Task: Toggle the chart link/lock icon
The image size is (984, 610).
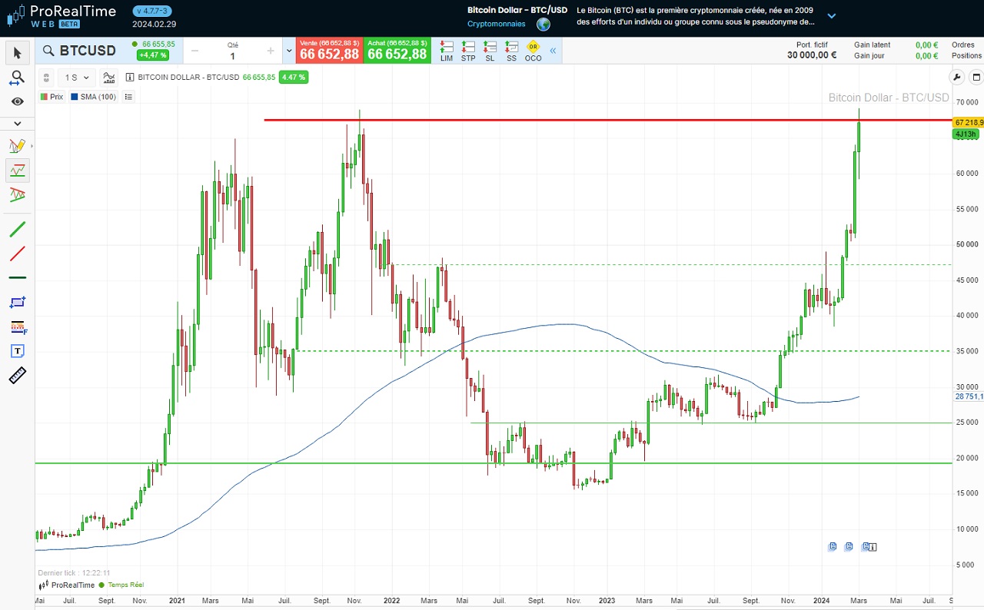Action: pyautogui.click(x=46, y=77)
